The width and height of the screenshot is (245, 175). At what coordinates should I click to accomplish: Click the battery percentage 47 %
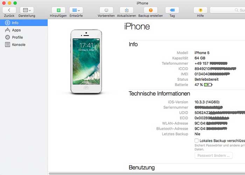pos(198,85)
